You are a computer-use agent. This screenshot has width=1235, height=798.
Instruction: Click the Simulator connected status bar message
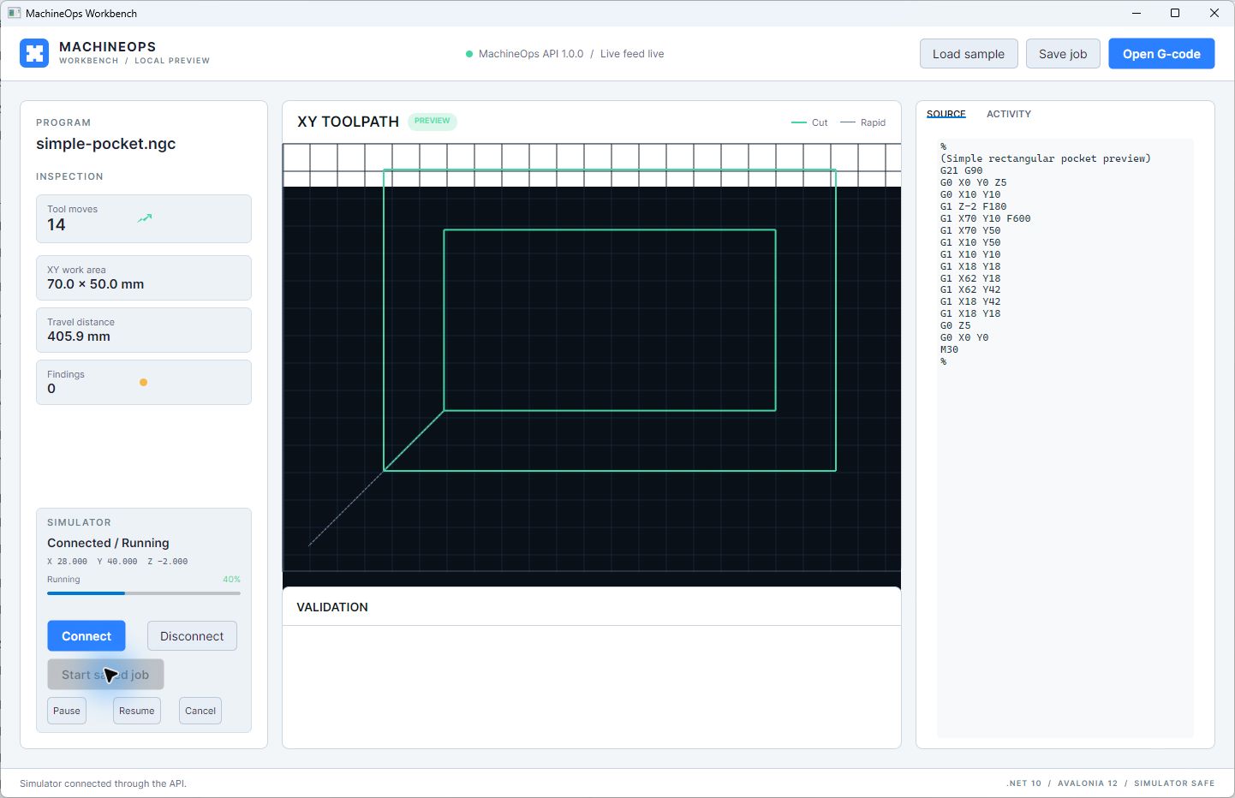103,783
